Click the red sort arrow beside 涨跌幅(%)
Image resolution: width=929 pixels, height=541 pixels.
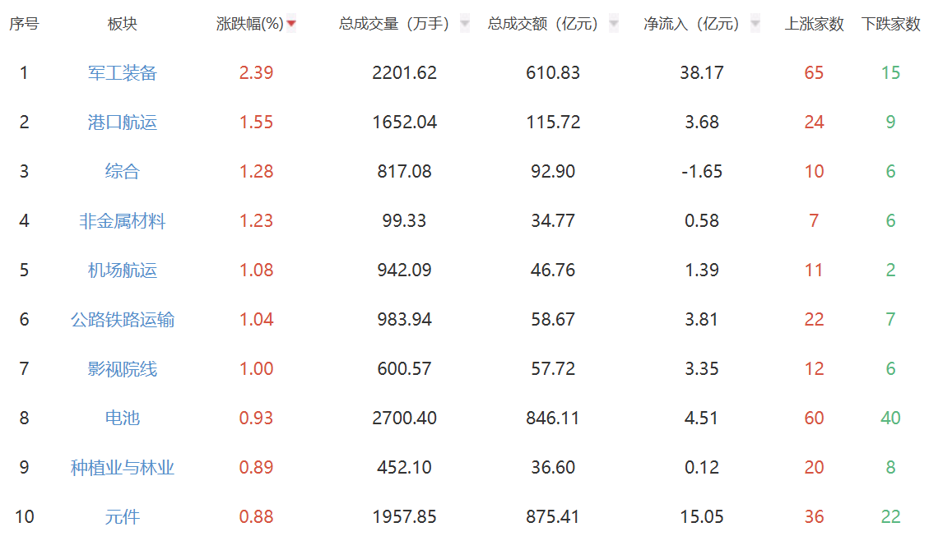tap(290, 25)
